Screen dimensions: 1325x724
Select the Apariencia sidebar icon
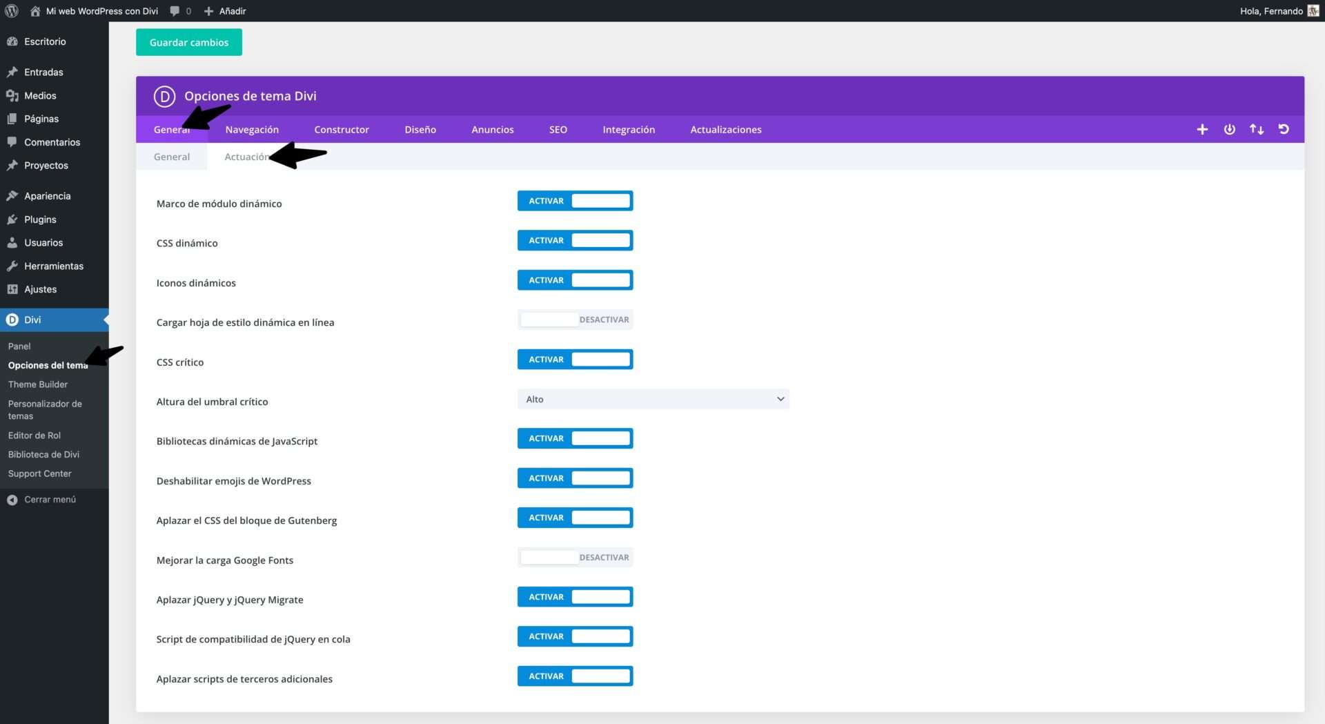click(12, 195)
